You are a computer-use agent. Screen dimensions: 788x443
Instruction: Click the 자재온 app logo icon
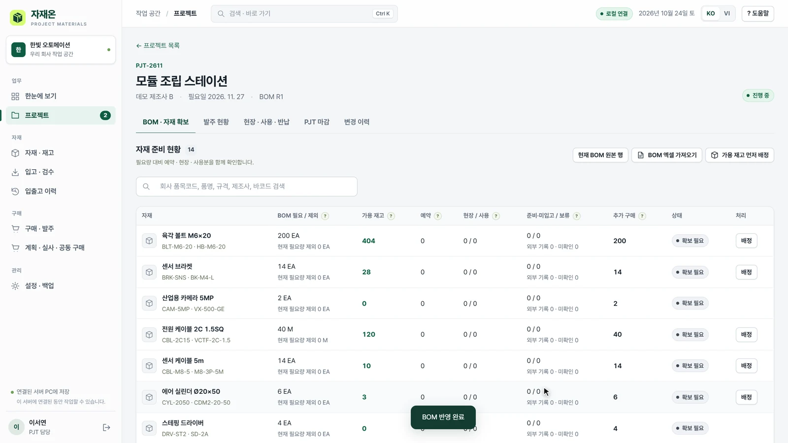(x=18, y=18)
